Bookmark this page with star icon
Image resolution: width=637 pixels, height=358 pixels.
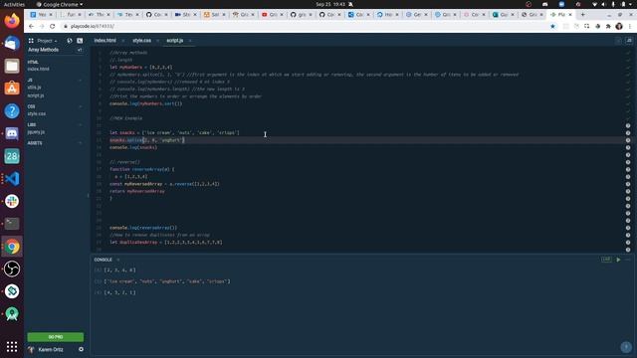(552, 26)
